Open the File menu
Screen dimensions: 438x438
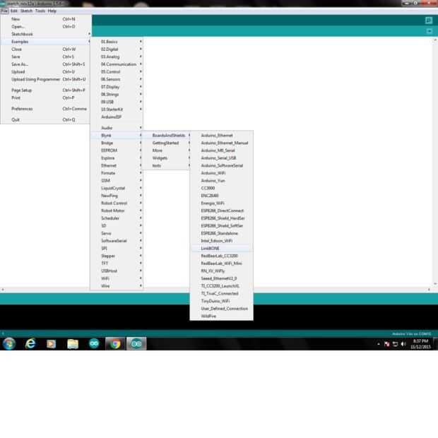pos(4,11)
